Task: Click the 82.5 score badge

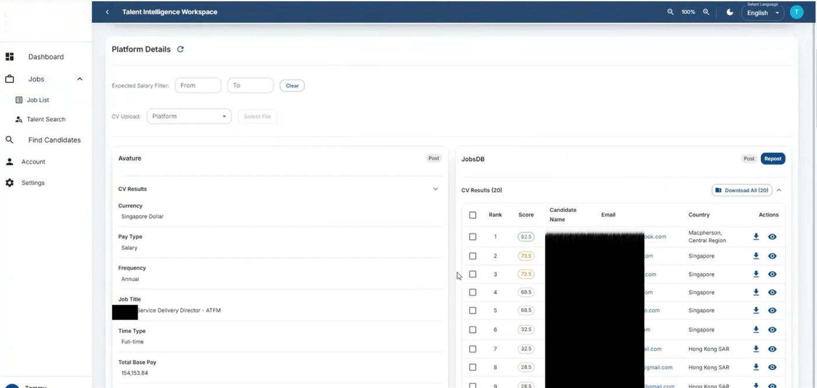Action: [526, 237]
